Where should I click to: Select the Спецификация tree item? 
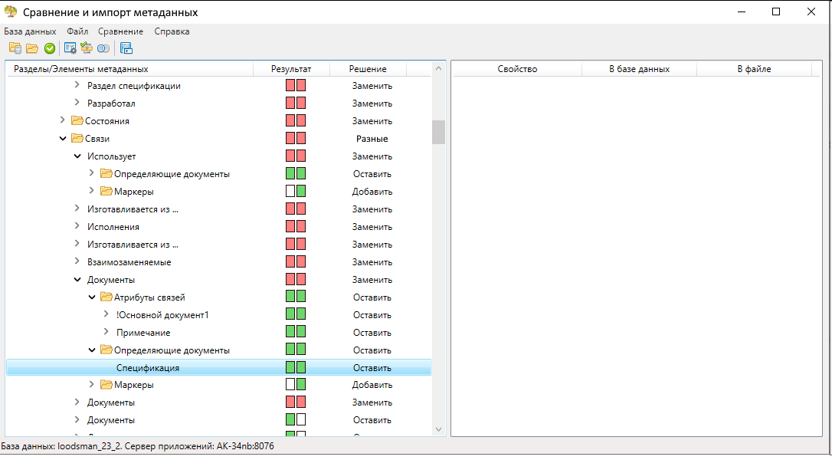click(x=148, y=368)
